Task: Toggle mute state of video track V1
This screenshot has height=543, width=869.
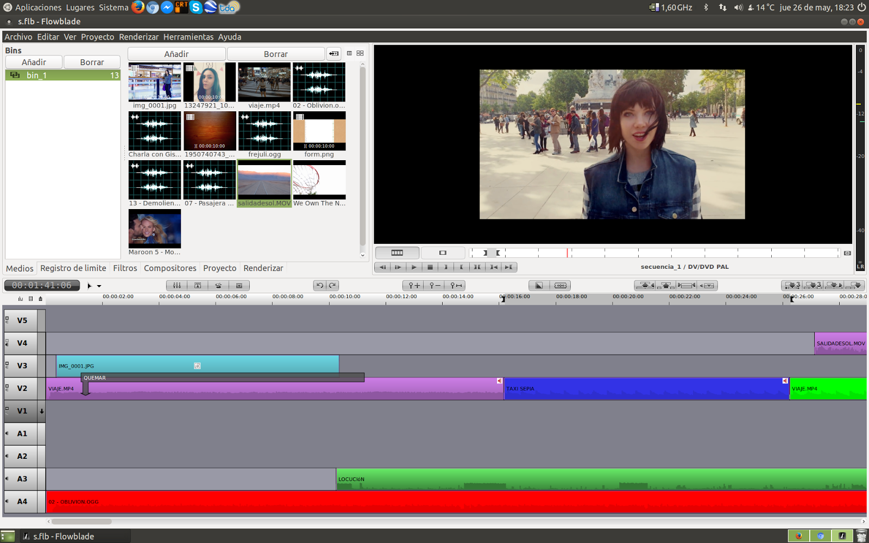Action: tap(7, 410)
